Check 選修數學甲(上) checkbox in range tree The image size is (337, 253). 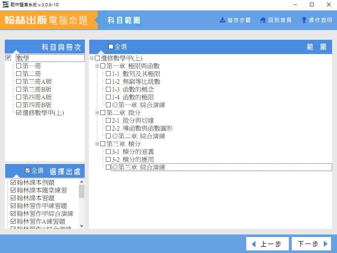pyautogui.click(x=97, y=58)
